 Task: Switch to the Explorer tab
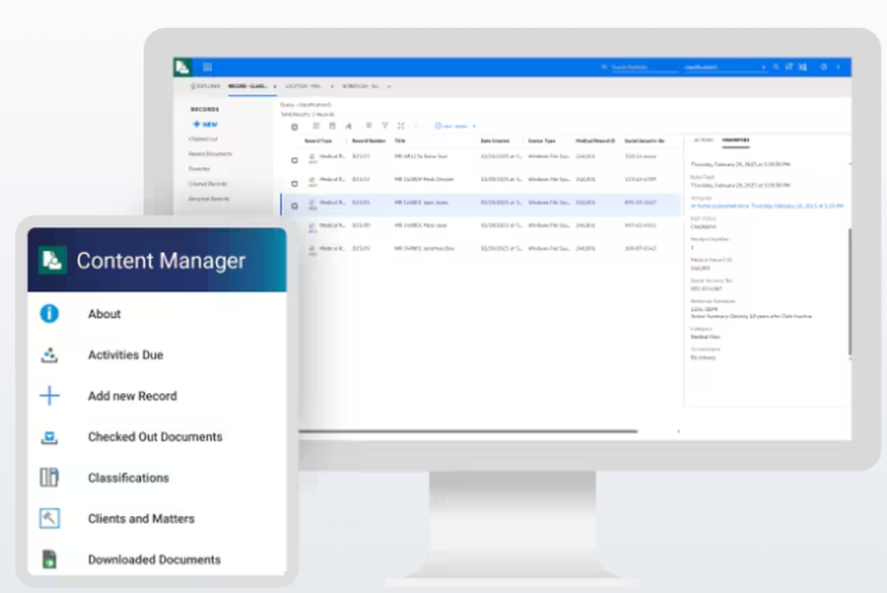[x=206, y=86]
